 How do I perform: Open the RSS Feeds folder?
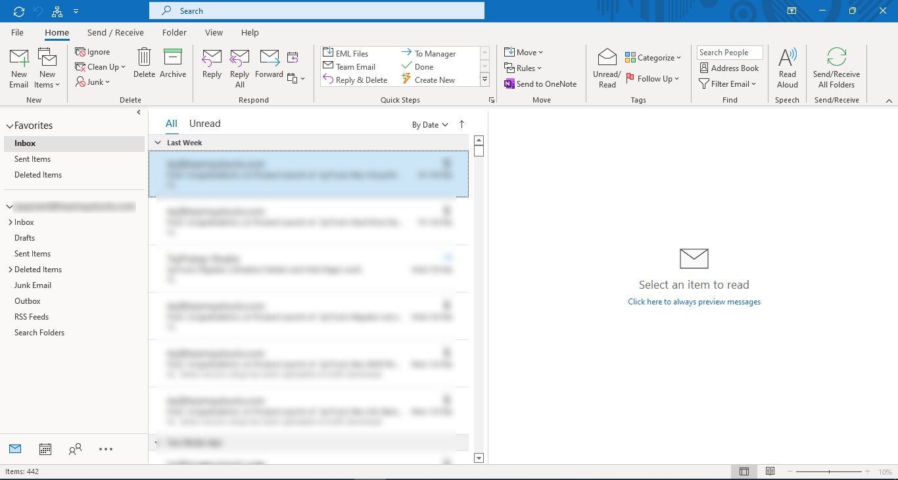(32, 317)
